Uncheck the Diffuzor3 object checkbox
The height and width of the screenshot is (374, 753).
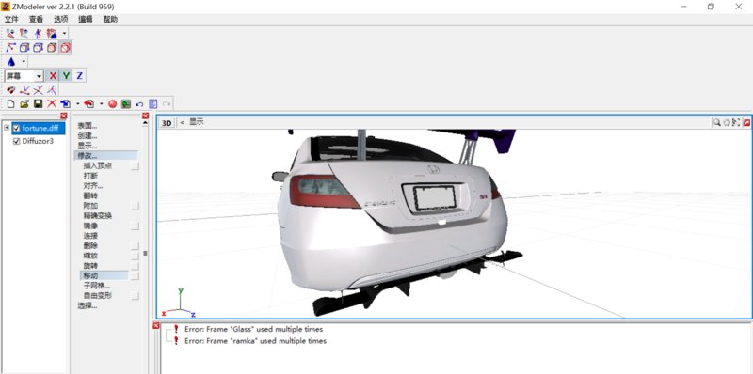pos(16,142)
